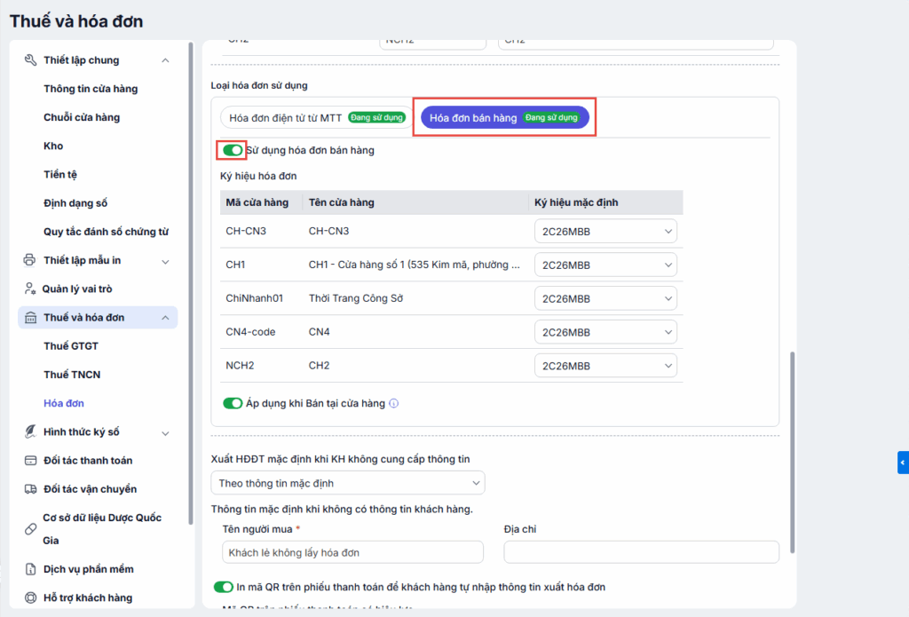Select the Hóa đơn bán hàng tab
The width and height of the screenshot is (909, 617).
point(504,118)
